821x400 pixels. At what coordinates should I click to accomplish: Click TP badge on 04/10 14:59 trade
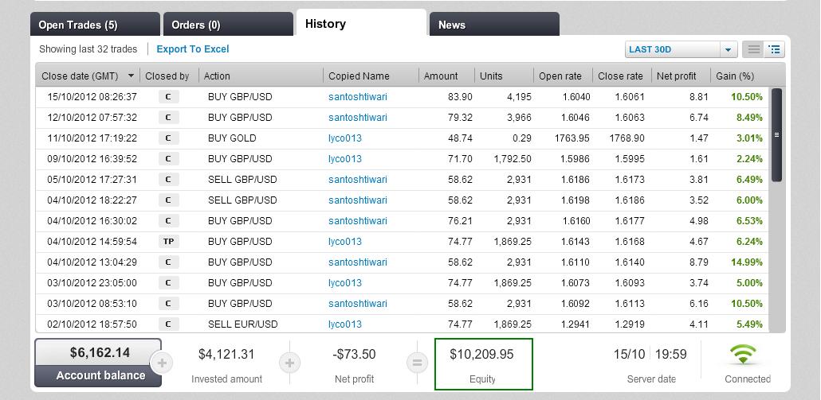(168, 241)
